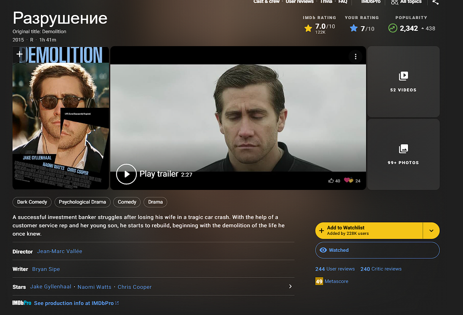This screenshot has width=463, height=315.
Task: Click the popularity rank 2,342
Action: point(409,28)
